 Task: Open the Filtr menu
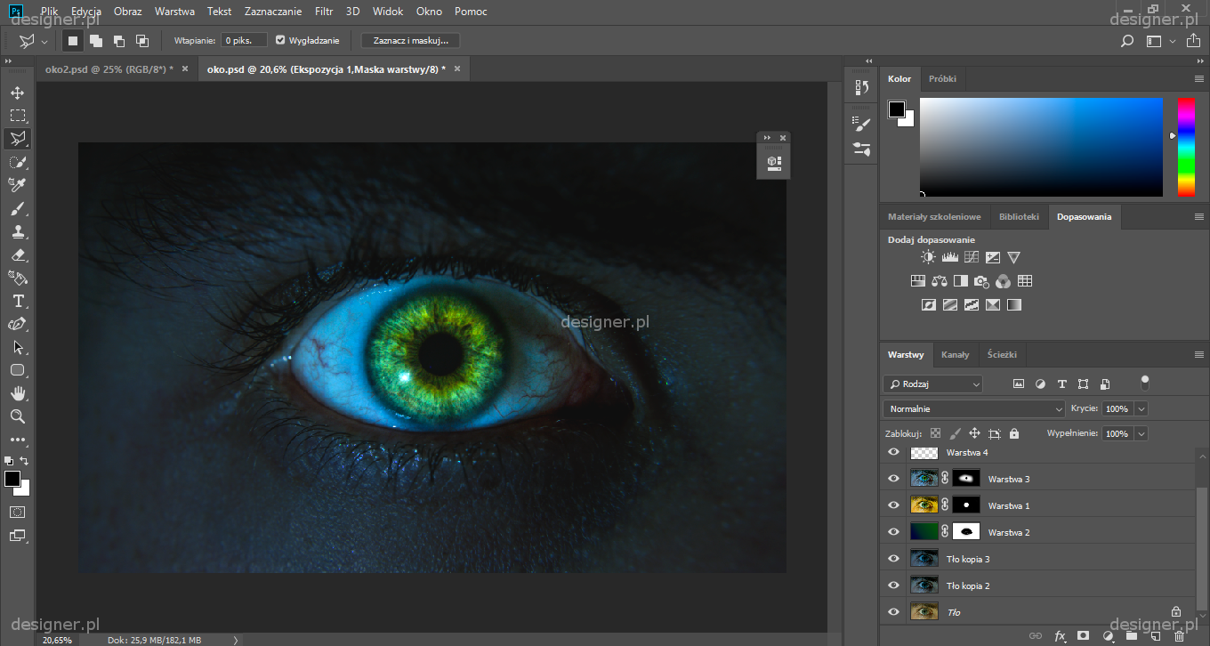coord(324,12)
